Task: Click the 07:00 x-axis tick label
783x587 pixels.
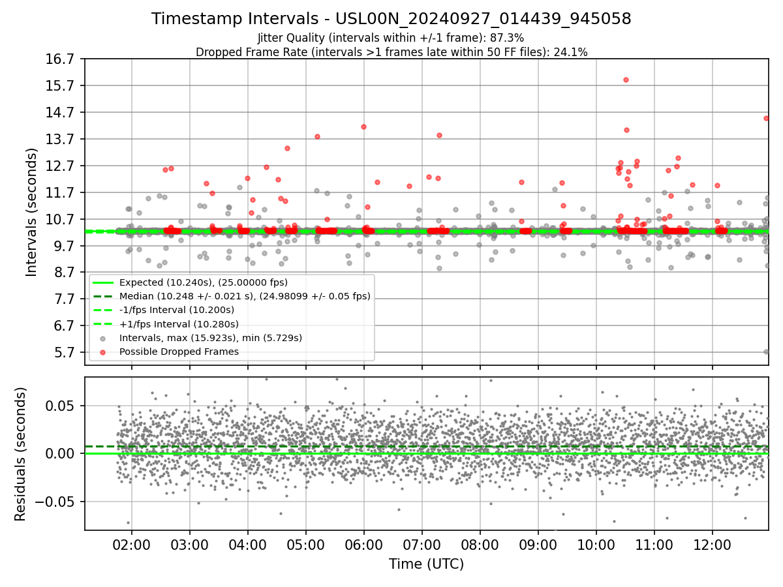Action: (x=422, y=544)
